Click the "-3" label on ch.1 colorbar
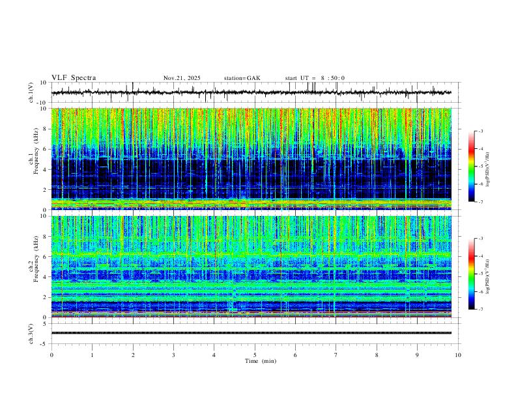Viewport: 516px width, 398px height. [x=481, y=131]
